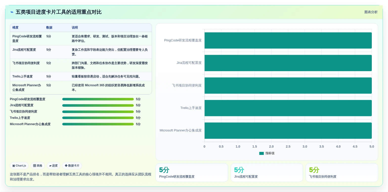Click the Microsoft Planner办公集成度 progress bar

click(x=98, y=124)
